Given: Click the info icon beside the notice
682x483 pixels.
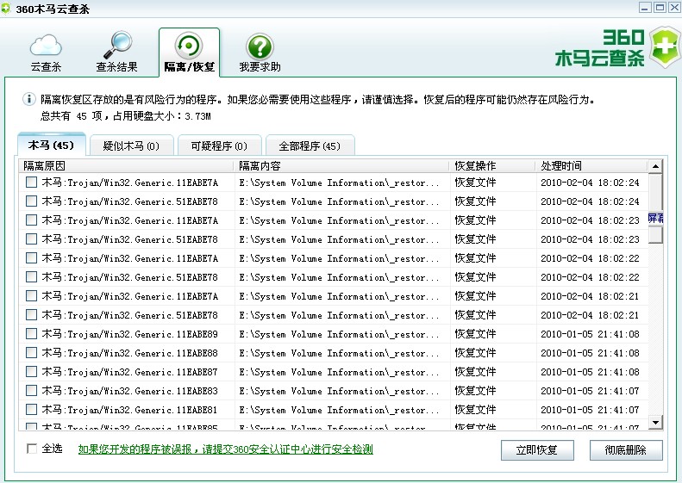Looking at the screenshot, I should [28, 100].
